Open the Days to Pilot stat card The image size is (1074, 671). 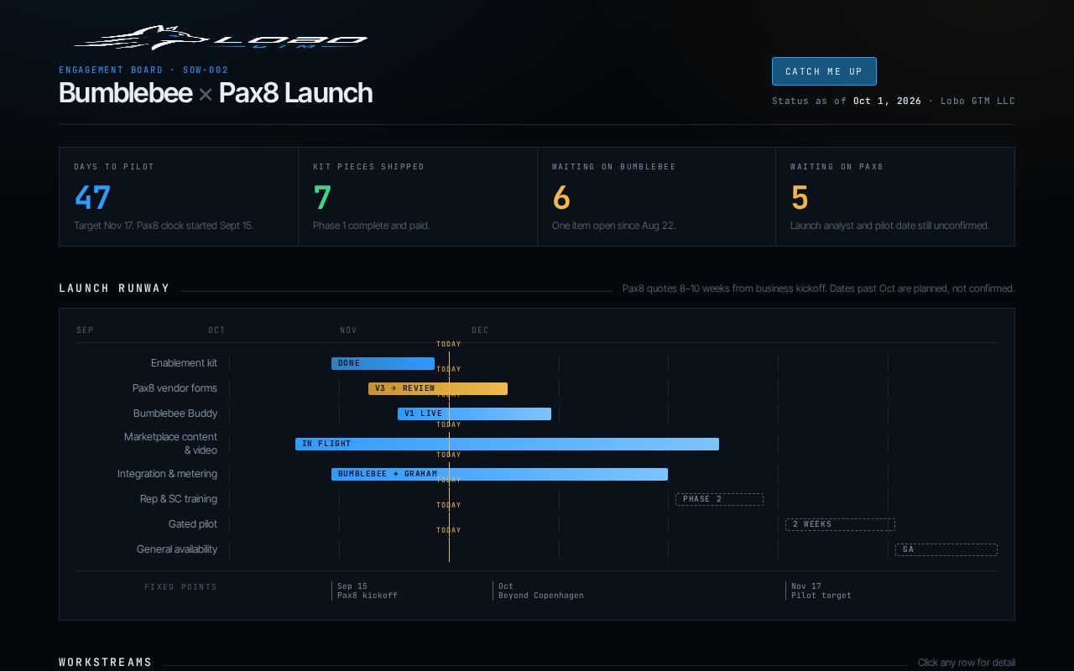[179, 196]
